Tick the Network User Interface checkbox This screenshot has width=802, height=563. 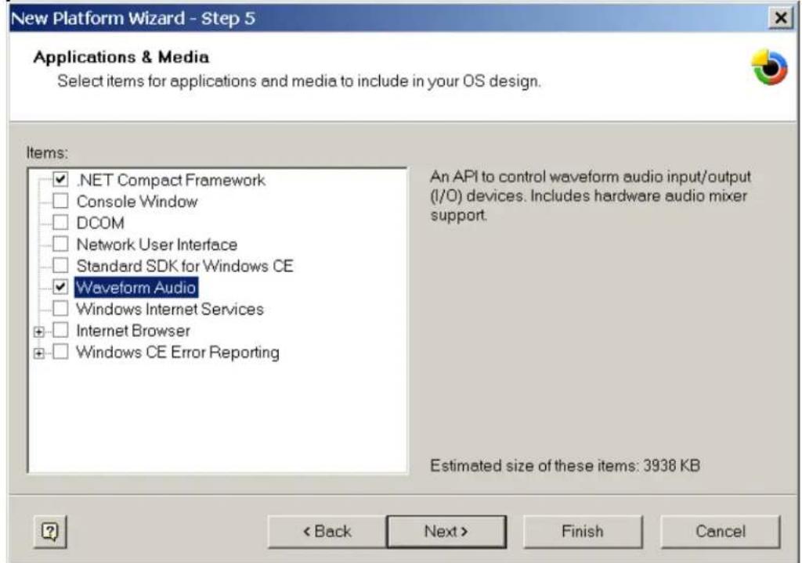pyautogui.click(x=60, y=244)
